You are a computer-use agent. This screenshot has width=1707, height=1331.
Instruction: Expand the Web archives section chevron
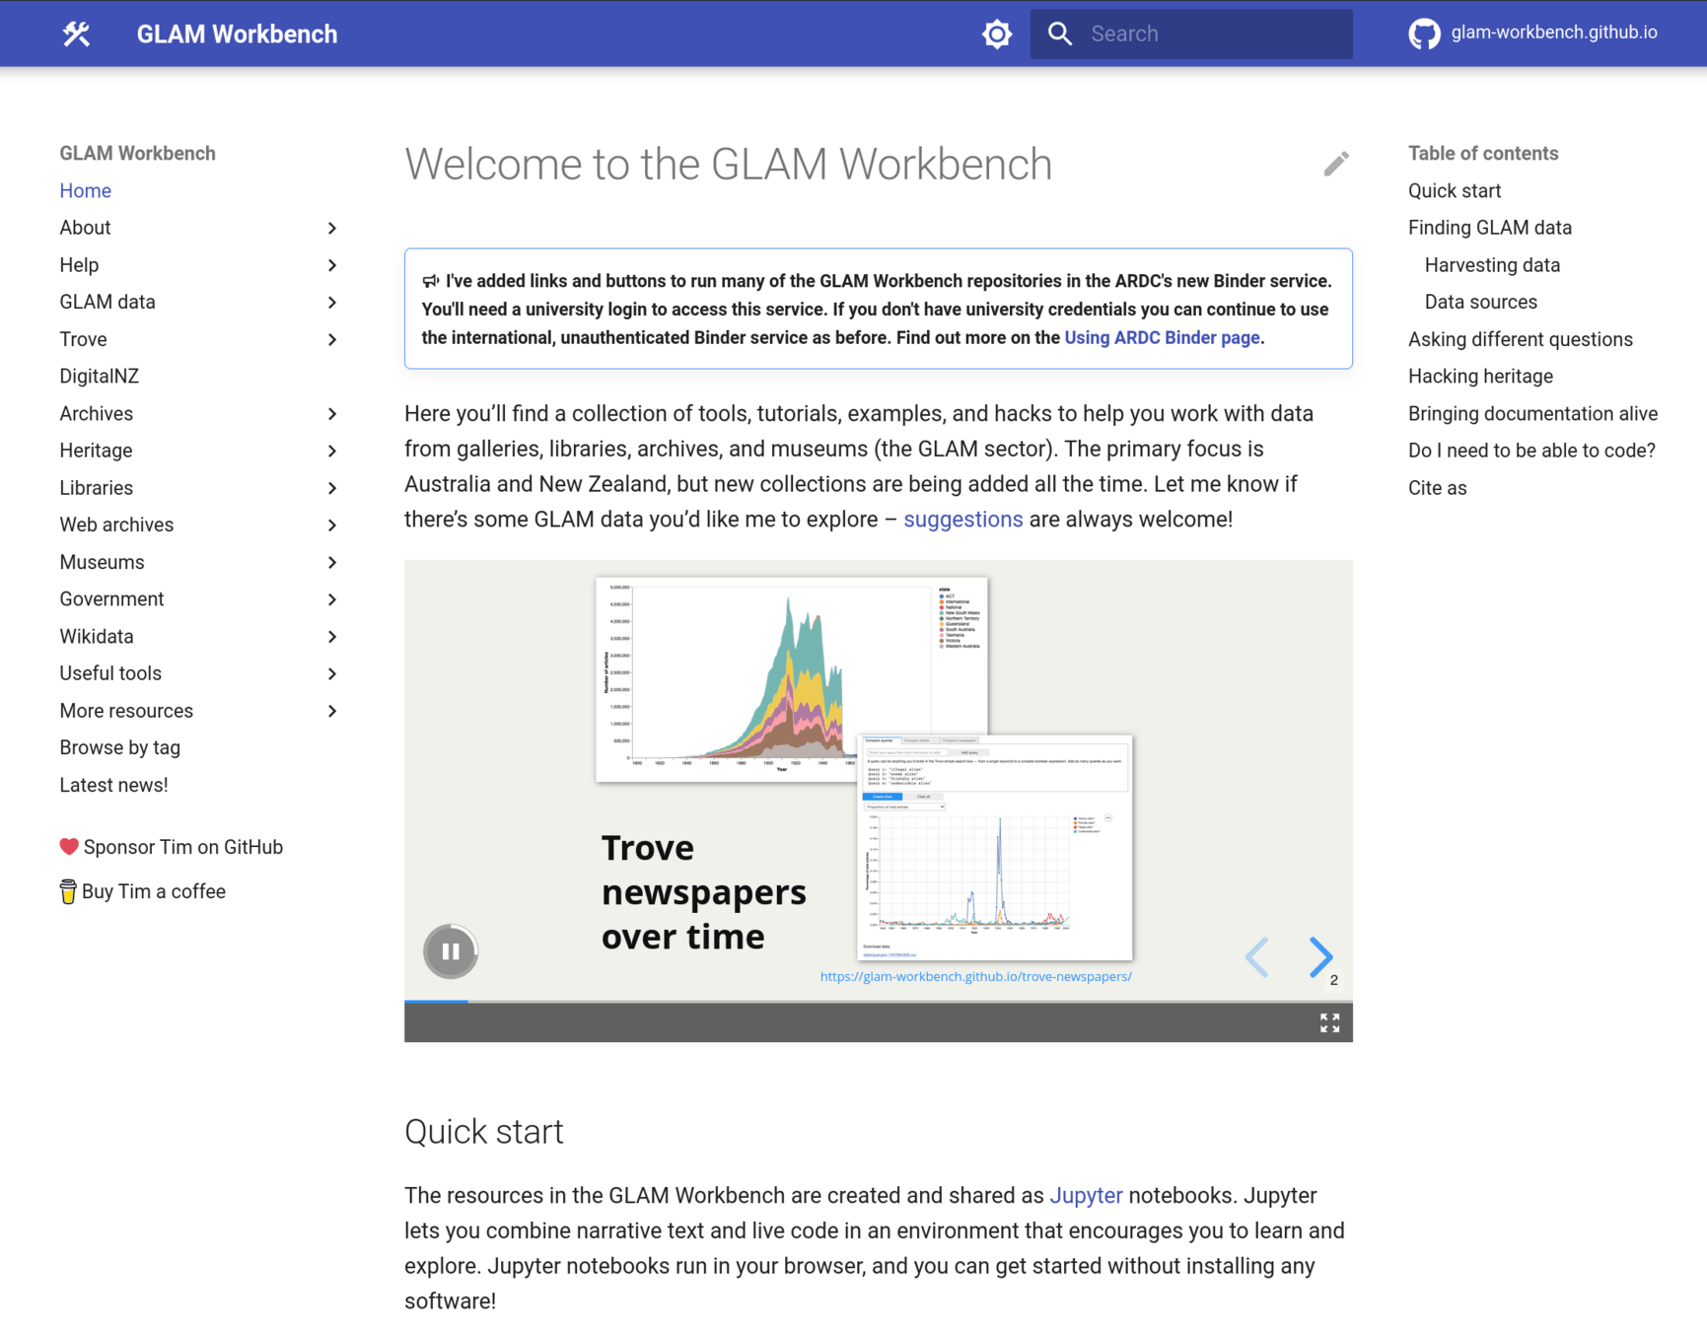(x=332, y=525)
